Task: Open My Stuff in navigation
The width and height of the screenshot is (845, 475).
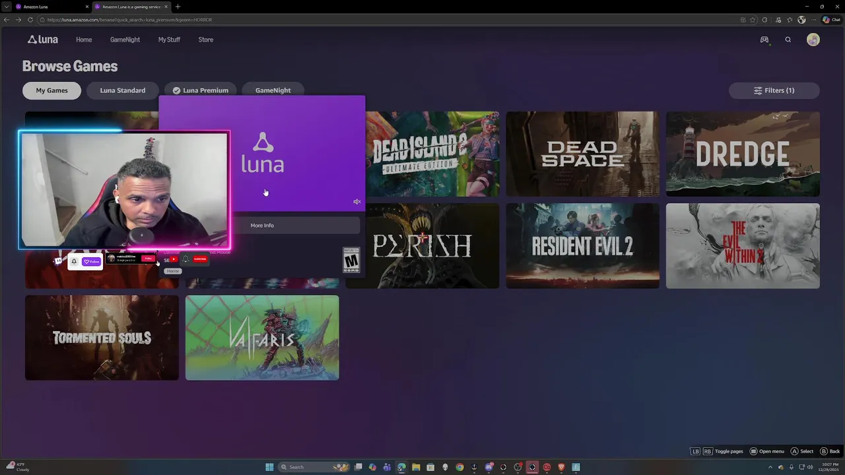Action: [x=169, y=40]
